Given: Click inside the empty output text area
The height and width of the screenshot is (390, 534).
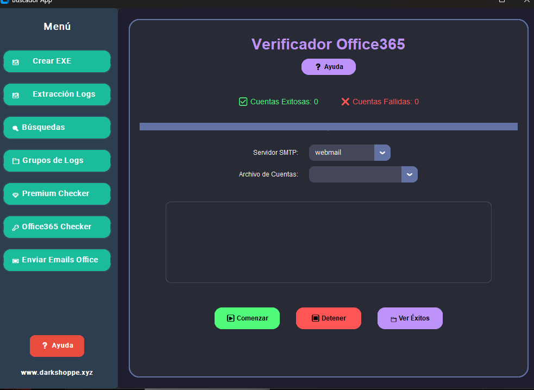Looking at the screenshot, I should pos(328,242).
